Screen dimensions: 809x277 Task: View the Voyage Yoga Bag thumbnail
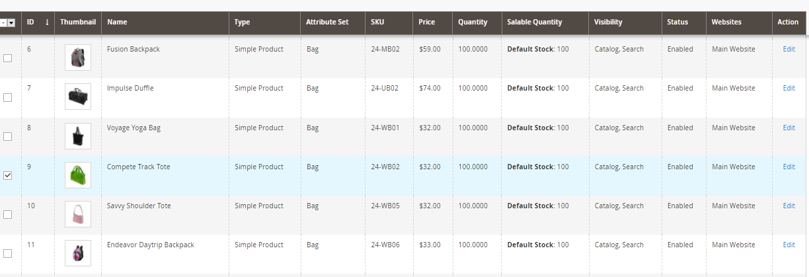78,136
